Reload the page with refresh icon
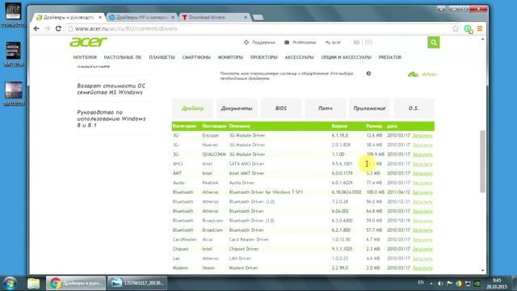 (x=58, y=29)
